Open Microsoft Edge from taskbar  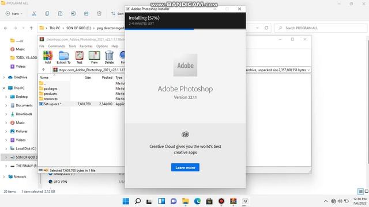click(x=197, y=201)
